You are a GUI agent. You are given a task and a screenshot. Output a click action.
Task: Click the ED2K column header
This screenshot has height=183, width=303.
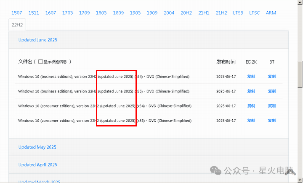(x=251, y=62)
